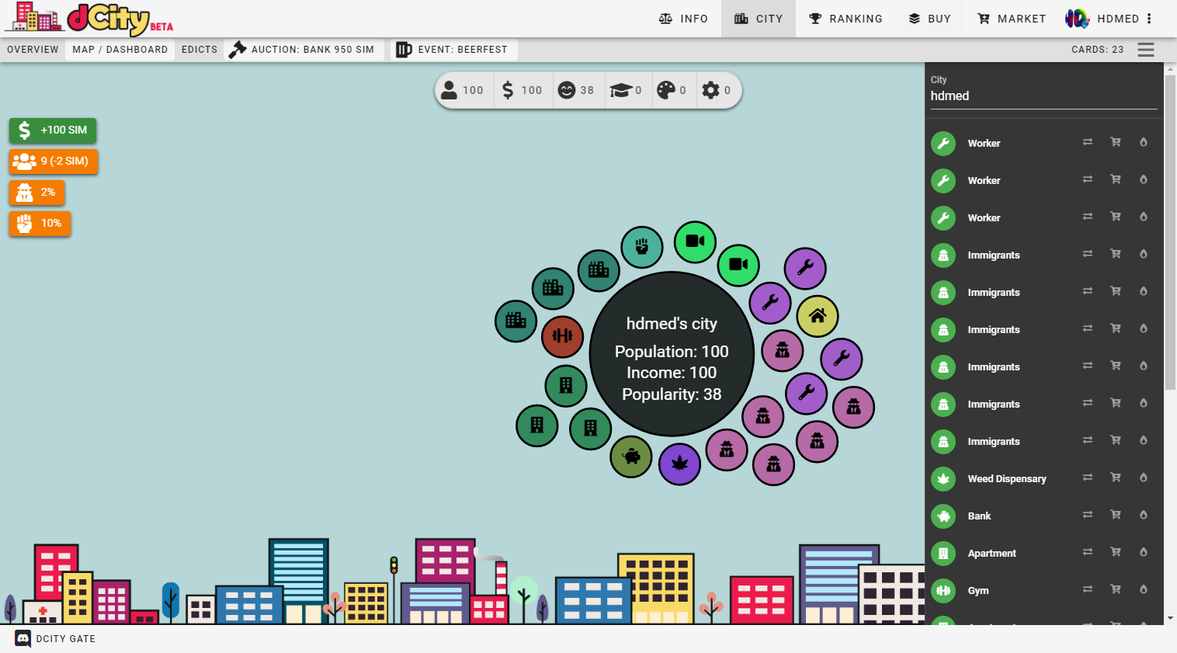Select the first green video camera node
This screenshot has width=1177, height=653.
(x=695, y=241)
